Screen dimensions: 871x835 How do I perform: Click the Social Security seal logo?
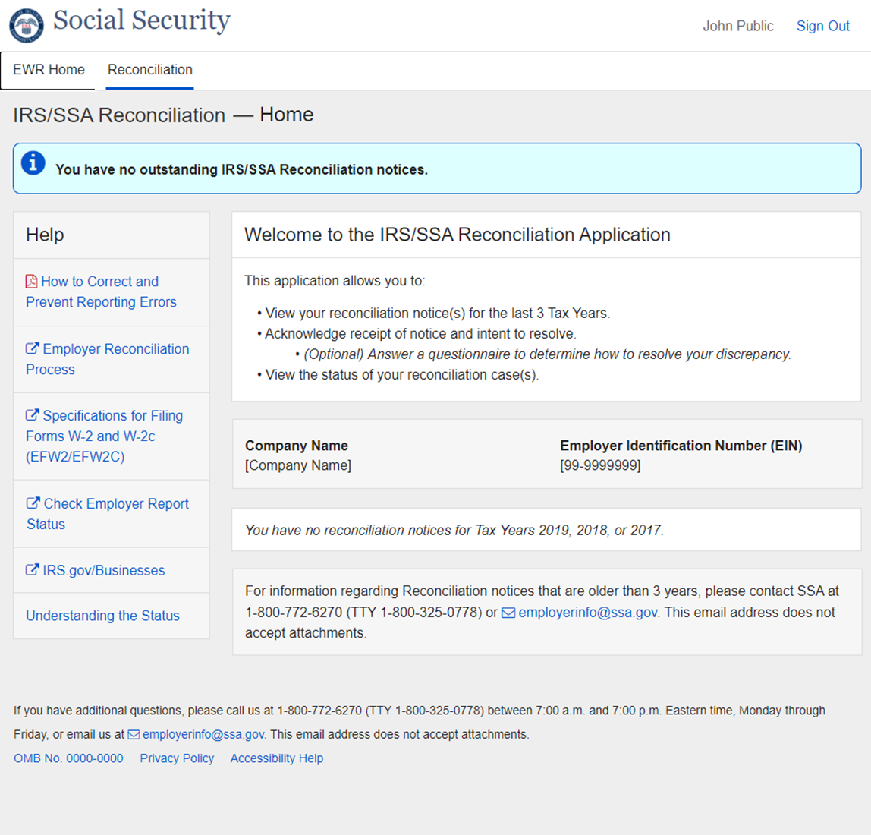pos(27,26)
